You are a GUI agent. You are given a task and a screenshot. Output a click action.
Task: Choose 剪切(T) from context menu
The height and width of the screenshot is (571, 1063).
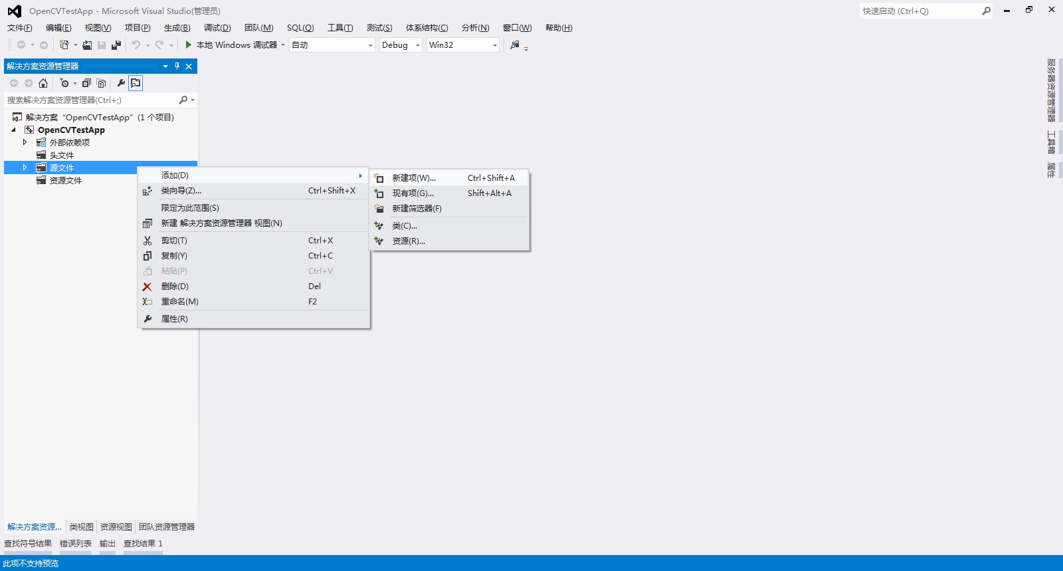click(253, 241)
